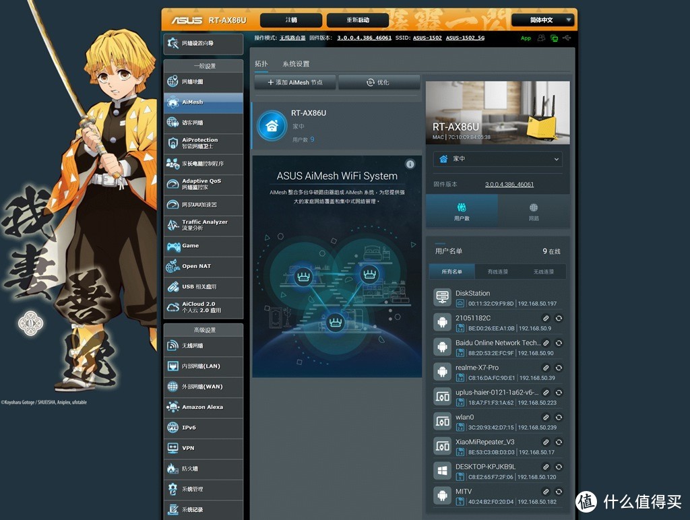Open 无线网络 wireless settings
Screen dimensions: 690x520
coord(203,346)
